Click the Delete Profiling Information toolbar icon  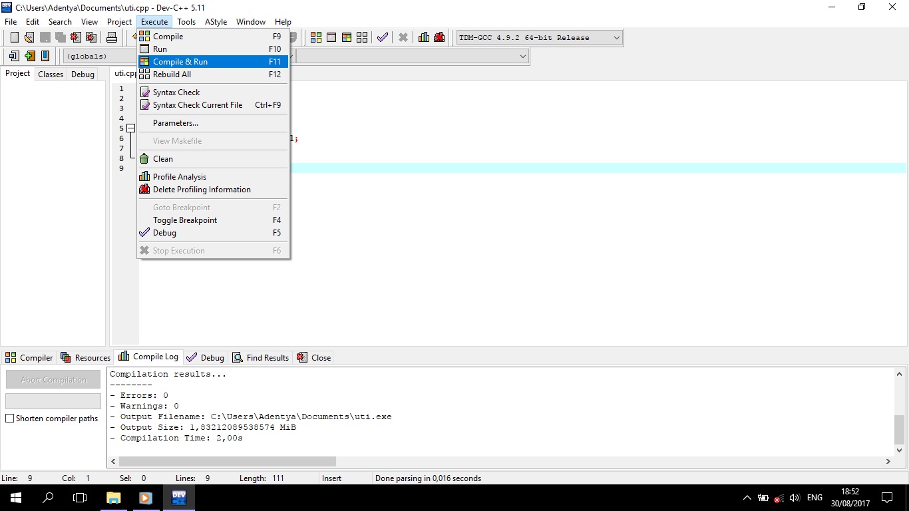tap(439, 37)
